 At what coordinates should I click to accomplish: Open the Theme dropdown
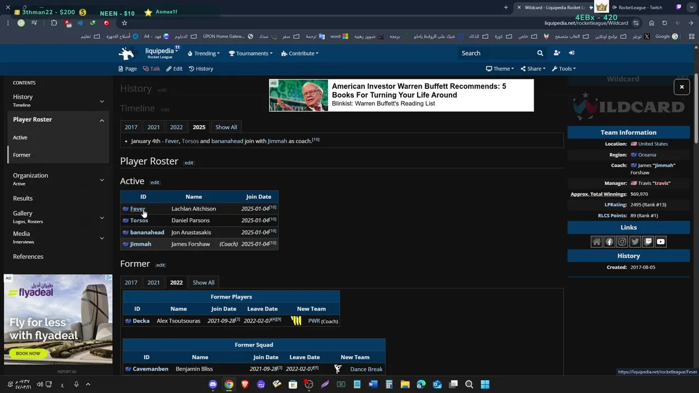click(500, 69)
